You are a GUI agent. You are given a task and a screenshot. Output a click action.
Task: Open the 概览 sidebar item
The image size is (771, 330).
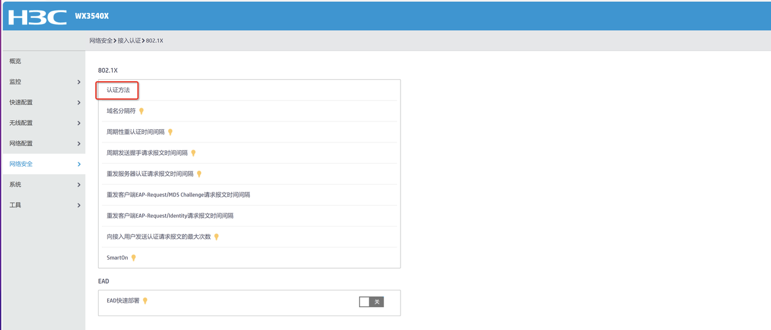coord(44,61)
